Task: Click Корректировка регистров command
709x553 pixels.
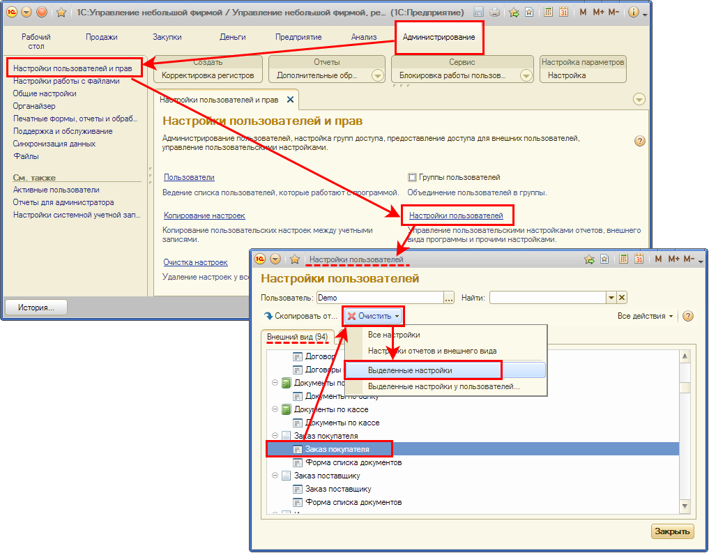Action: 208,75
